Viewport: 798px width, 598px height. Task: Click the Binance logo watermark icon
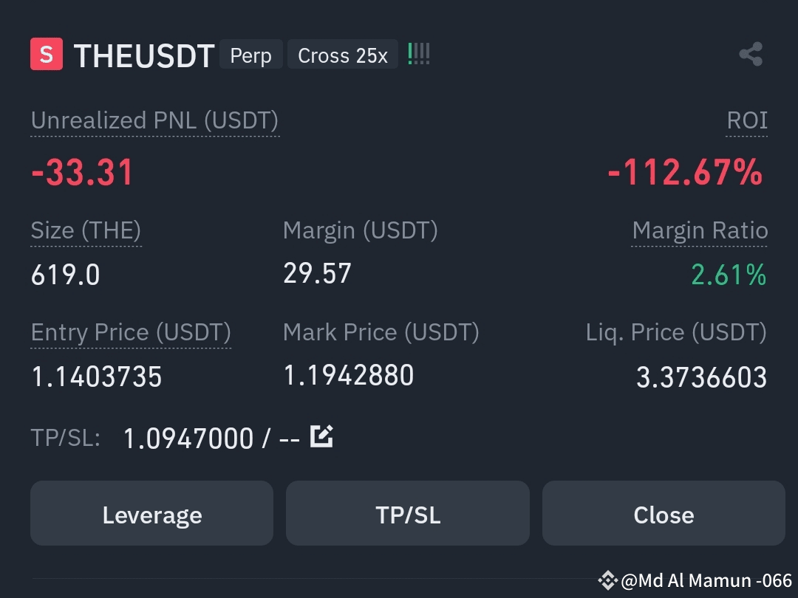click(607, 580)
